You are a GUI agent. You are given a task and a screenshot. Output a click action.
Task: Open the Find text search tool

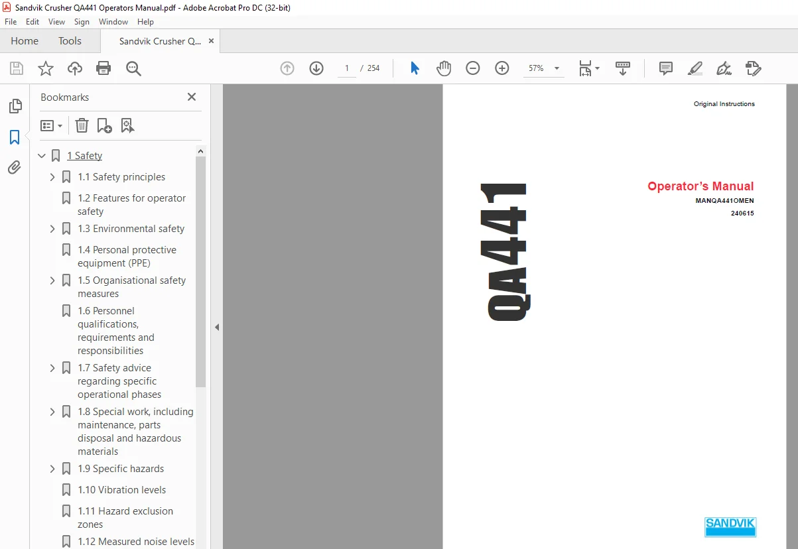pyautogui.click(x=134, y=68)
